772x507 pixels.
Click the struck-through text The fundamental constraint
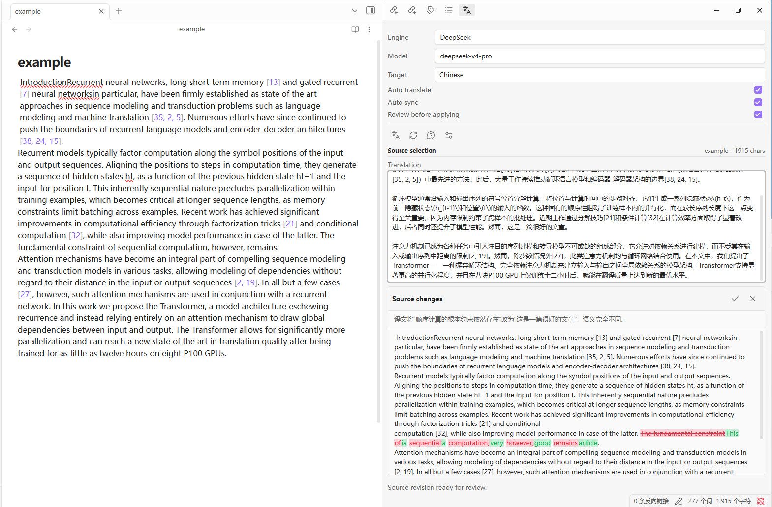(x=682, y=433)
